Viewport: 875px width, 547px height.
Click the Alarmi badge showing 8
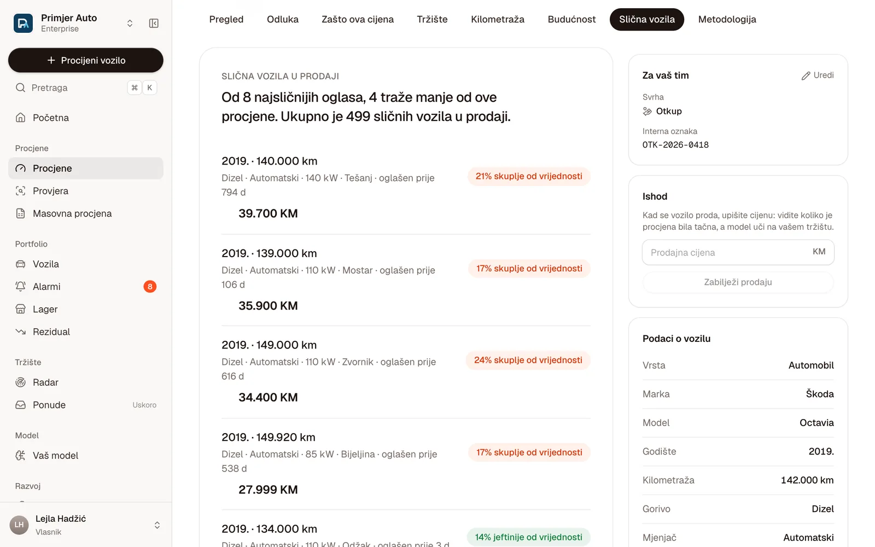click(x=150, y=287)
